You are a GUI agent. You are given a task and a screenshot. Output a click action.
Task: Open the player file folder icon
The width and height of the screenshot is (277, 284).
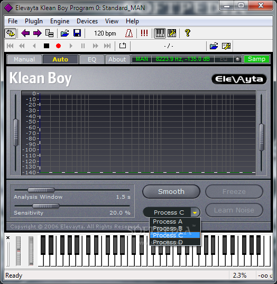(214, 46)
